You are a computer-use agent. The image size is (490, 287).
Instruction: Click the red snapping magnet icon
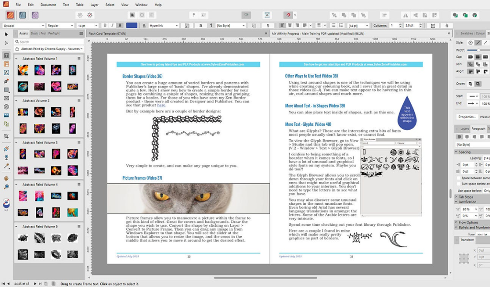[x=288, y=15]
